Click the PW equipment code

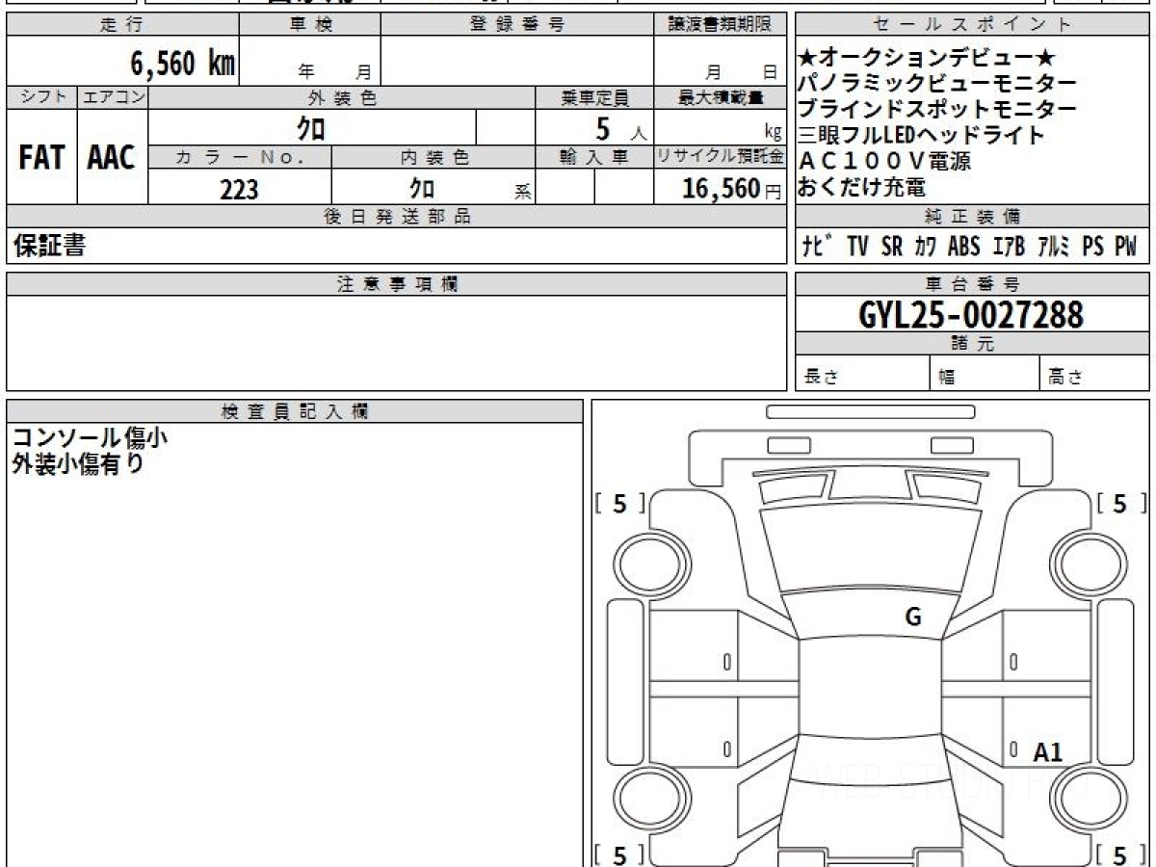pyautogui.click(x=1125, y=247)
